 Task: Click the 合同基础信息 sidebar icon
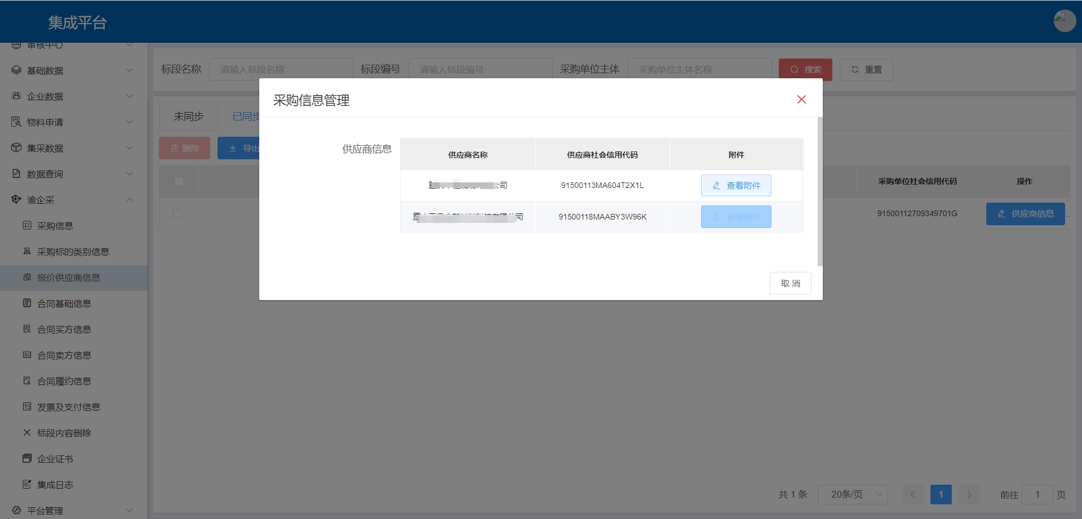click(27, 303)
